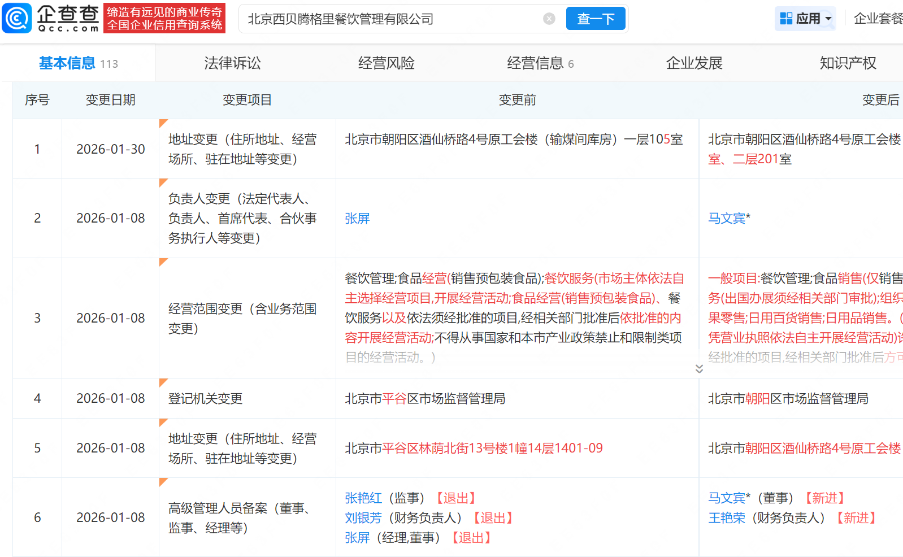Click the orange corner marker on row 1
This screenshot has width=903, height=557.
click(163, 123)
